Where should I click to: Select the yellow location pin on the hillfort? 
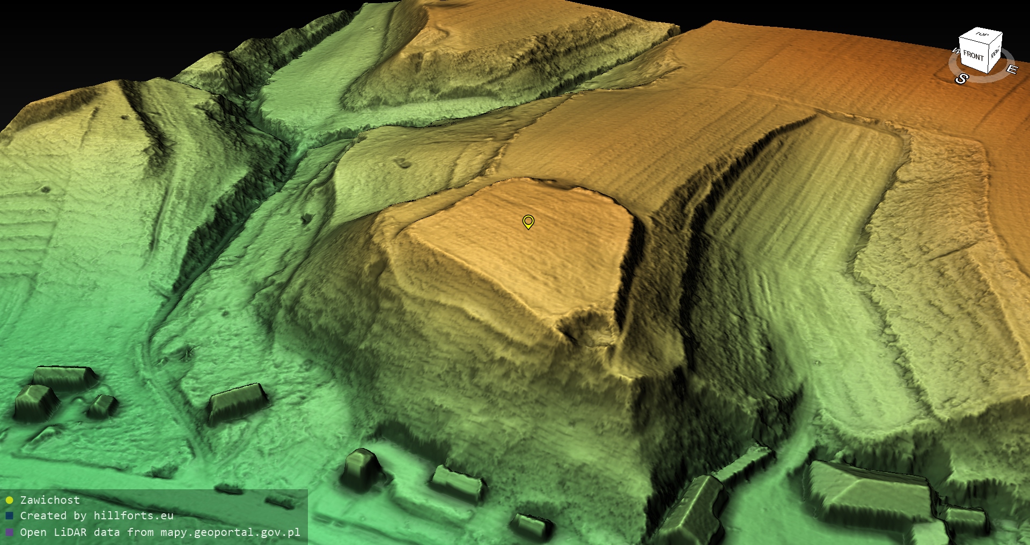tap(528, 221)
